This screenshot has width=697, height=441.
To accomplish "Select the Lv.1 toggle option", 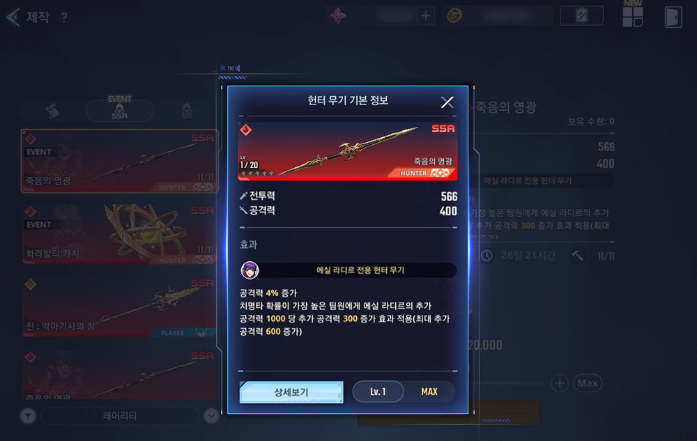I will [378, 392].
